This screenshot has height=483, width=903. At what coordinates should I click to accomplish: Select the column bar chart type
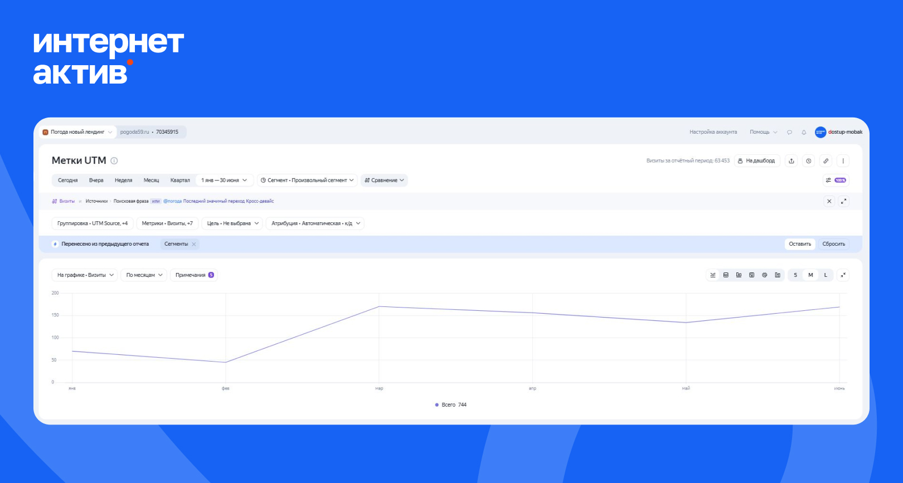pyautogui.click(x=739, y=275)
